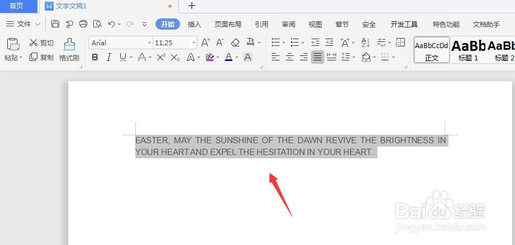This screenshot has height=245, width=515.
Task: Click the redo arrow icon
Action: click(x=130, y=24)
